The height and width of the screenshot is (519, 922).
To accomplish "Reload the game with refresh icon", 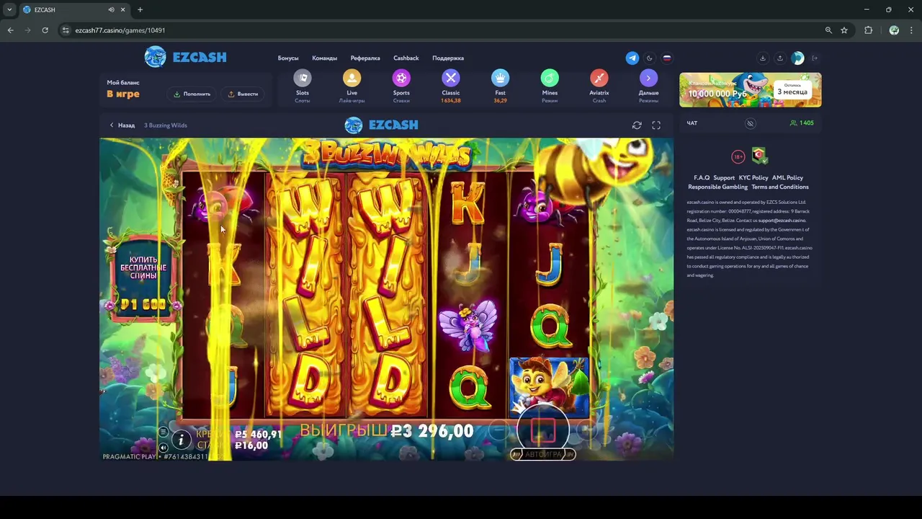I will (x=637, y=125).
